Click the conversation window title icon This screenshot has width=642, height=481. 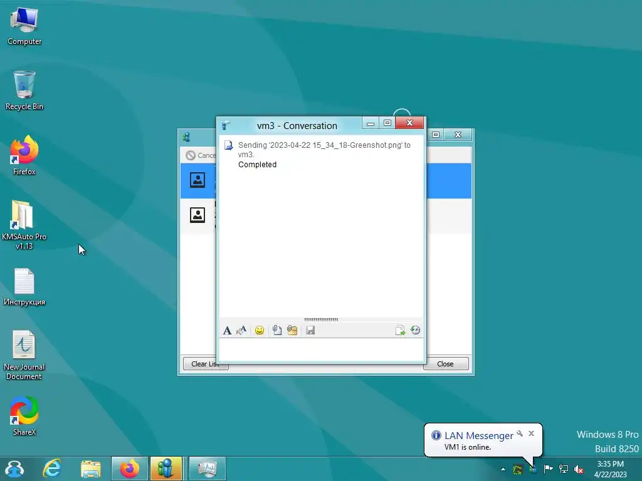tap(226, 125)
